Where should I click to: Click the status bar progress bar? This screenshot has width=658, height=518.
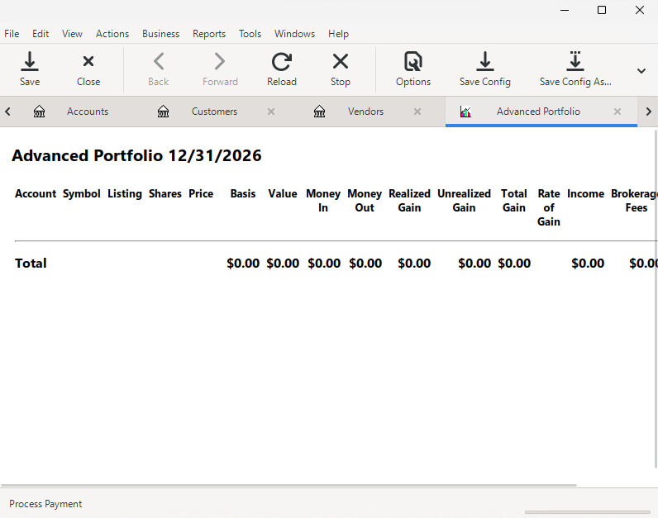[x=587, y=512]
